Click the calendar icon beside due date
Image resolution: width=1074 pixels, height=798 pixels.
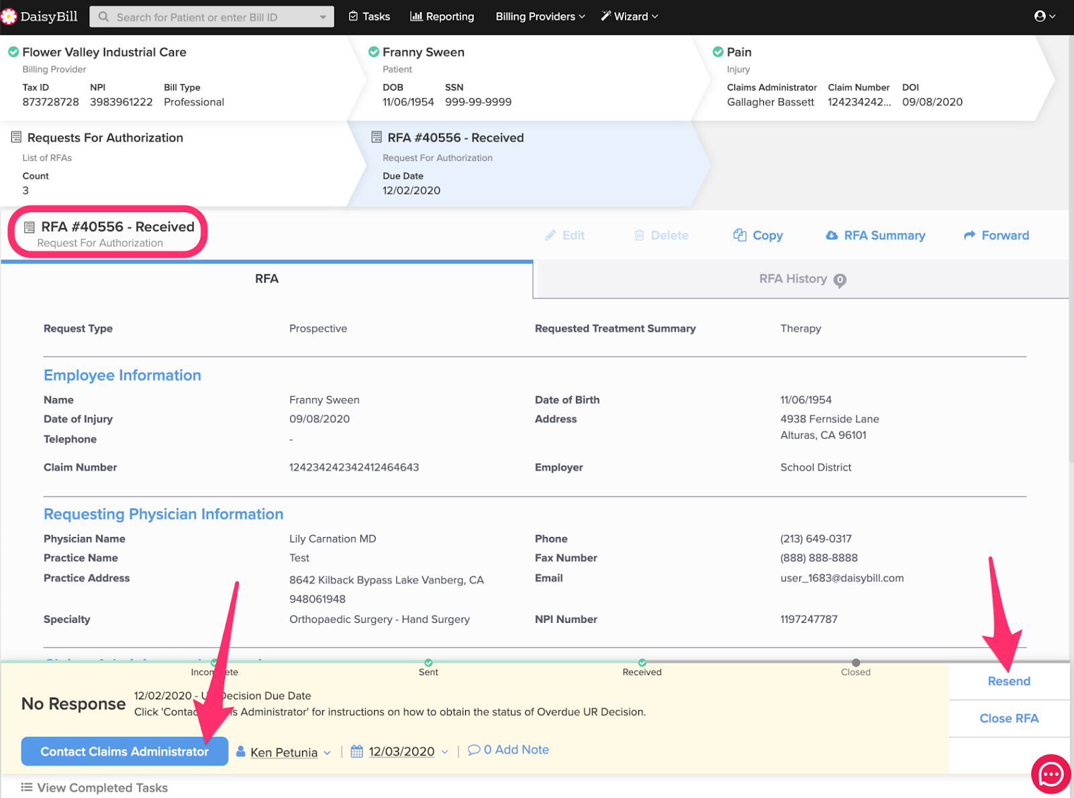pos(357,752)
